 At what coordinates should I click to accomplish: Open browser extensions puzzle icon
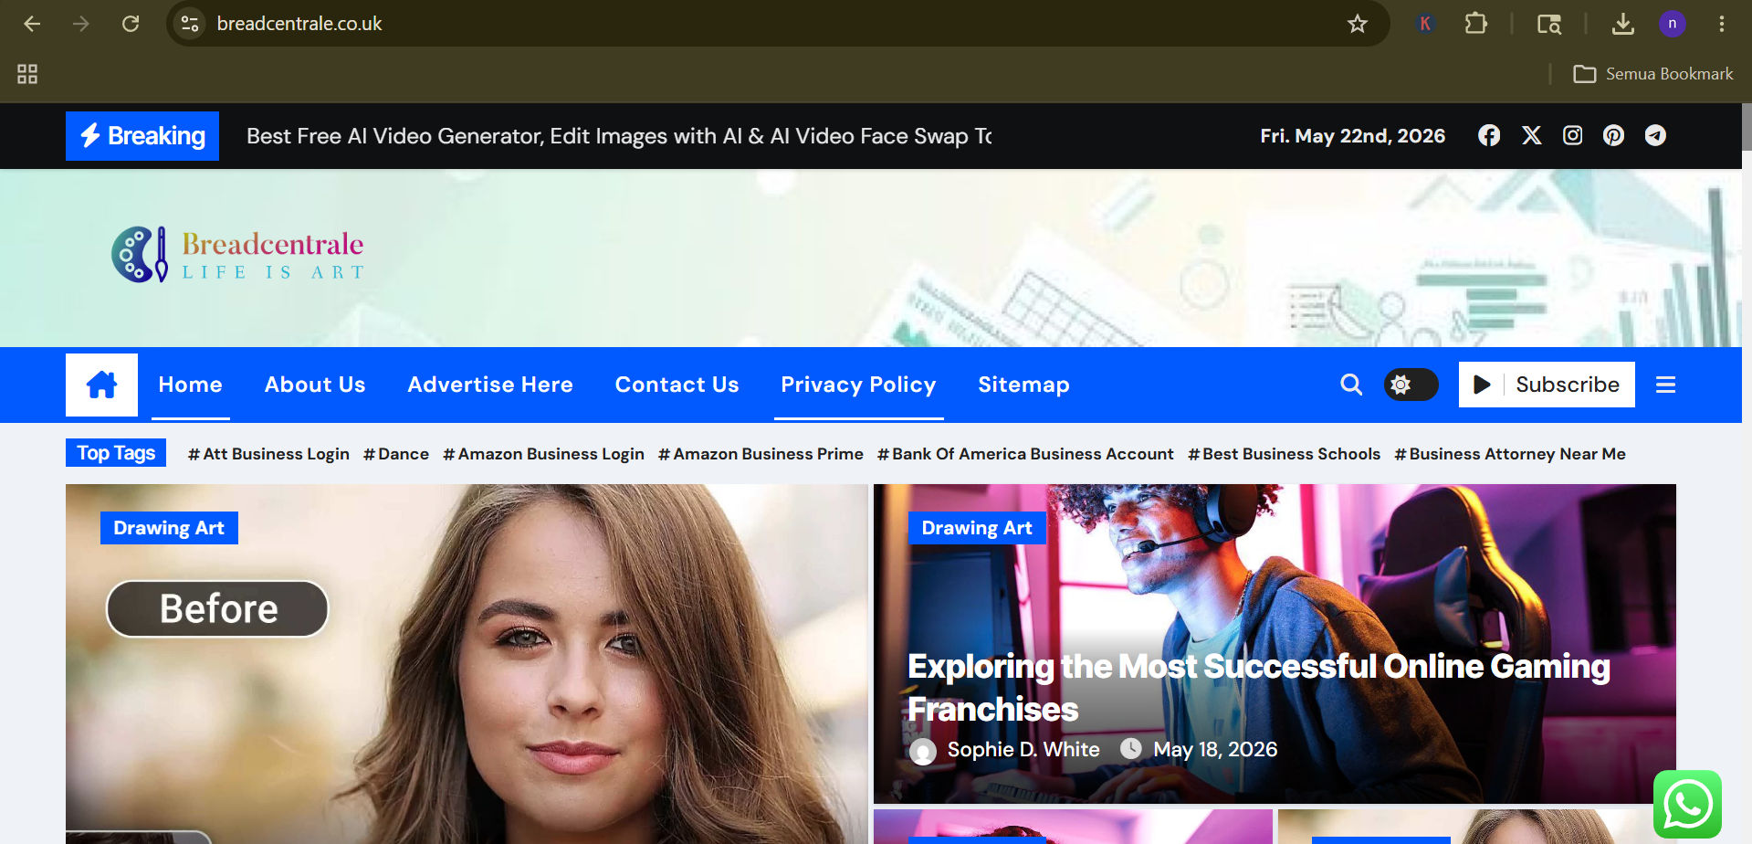tap(1475, 24)
